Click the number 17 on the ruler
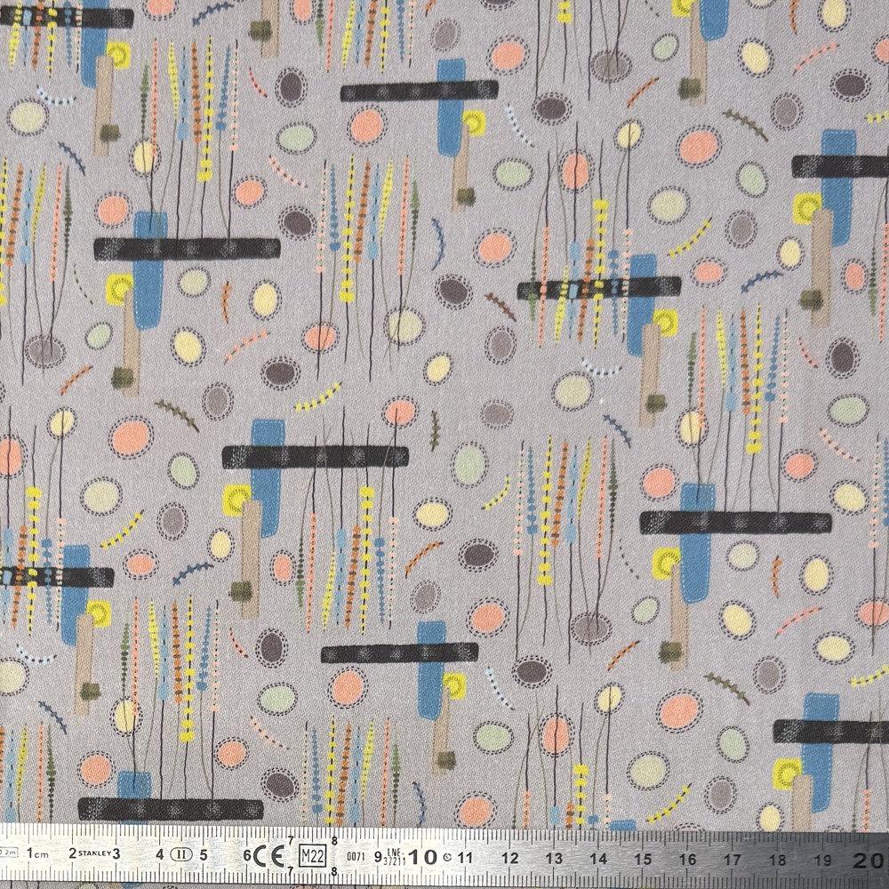This screenshot has height=889, width=889. [733, 860]
